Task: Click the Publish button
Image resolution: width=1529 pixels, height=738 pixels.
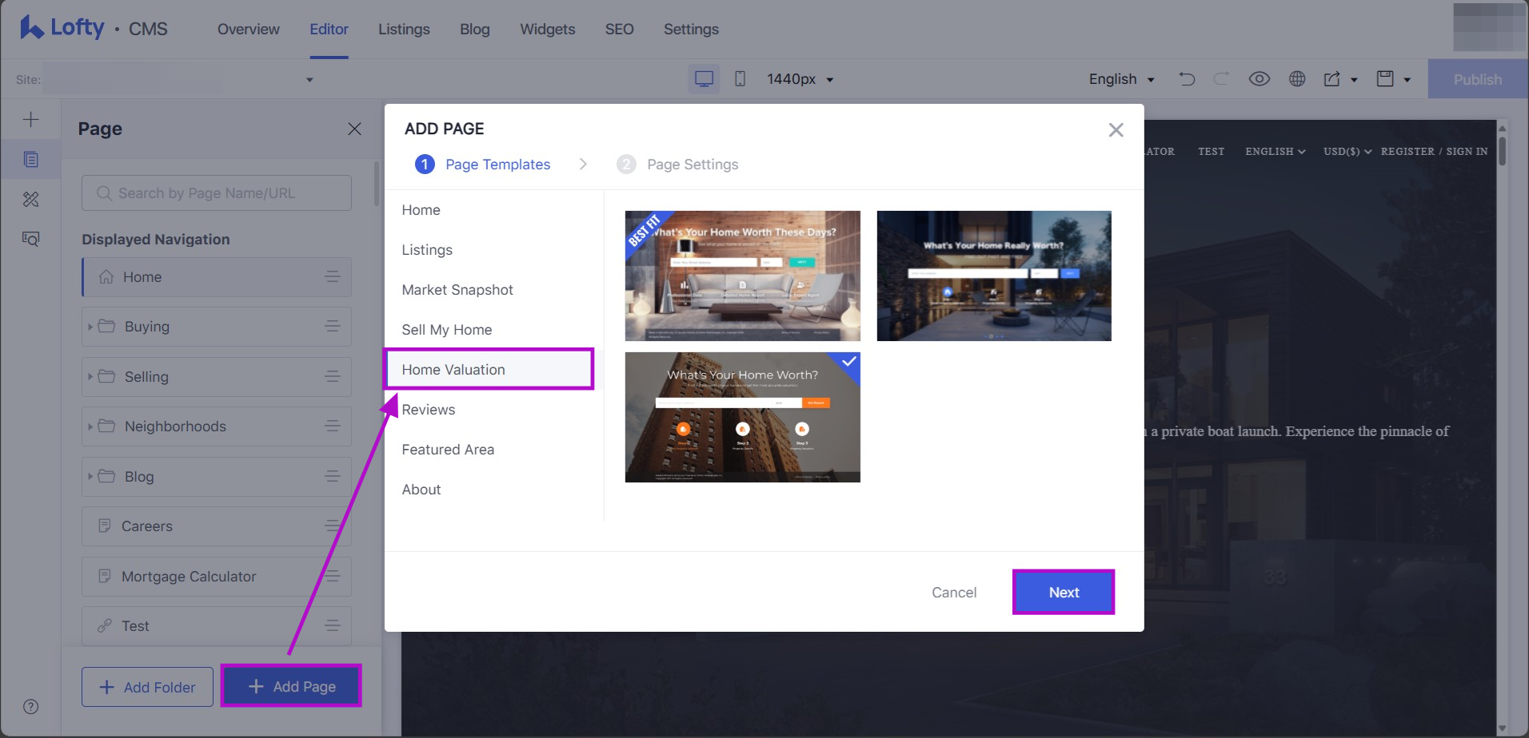Action: (1478, 79)
